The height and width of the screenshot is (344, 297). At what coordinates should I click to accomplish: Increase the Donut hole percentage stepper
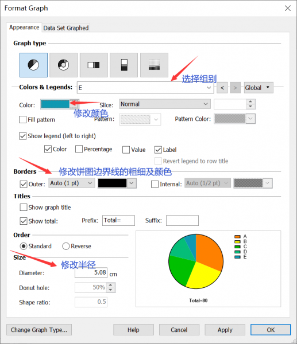point(110,285)
